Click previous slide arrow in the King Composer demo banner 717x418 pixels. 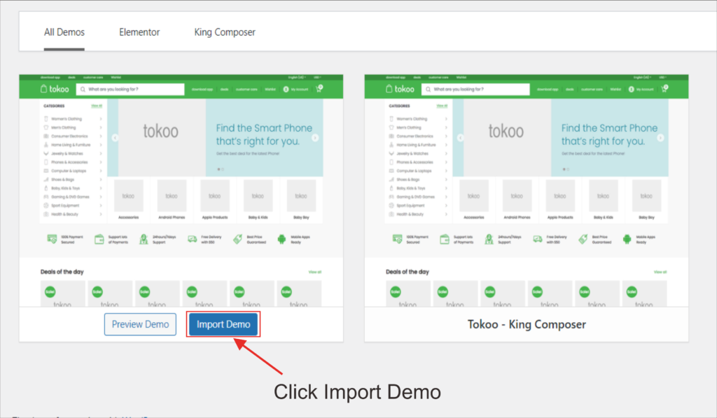point(460,138)
